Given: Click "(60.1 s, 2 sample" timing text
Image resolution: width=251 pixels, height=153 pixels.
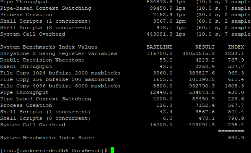Looking at the screenshot, I should pos(223,28).
